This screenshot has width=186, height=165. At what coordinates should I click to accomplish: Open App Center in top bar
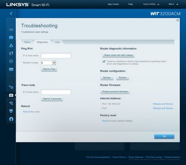pyautogui.click(x=113, y=4)
